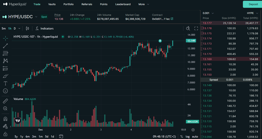View the Leaderboard
The width and height of the screenshot is (262, 139).
point(123,4)
